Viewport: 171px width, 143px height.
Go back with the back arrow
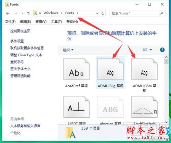click(8, 13)
